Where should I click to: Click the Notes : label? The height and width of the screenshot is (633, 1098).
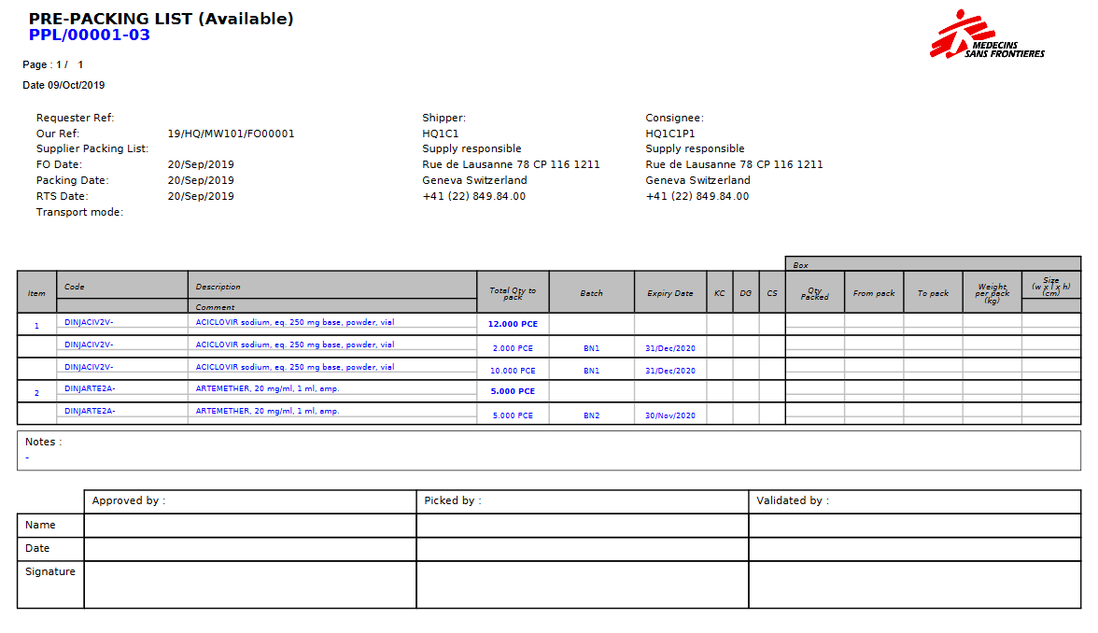(x=43, y=442)
